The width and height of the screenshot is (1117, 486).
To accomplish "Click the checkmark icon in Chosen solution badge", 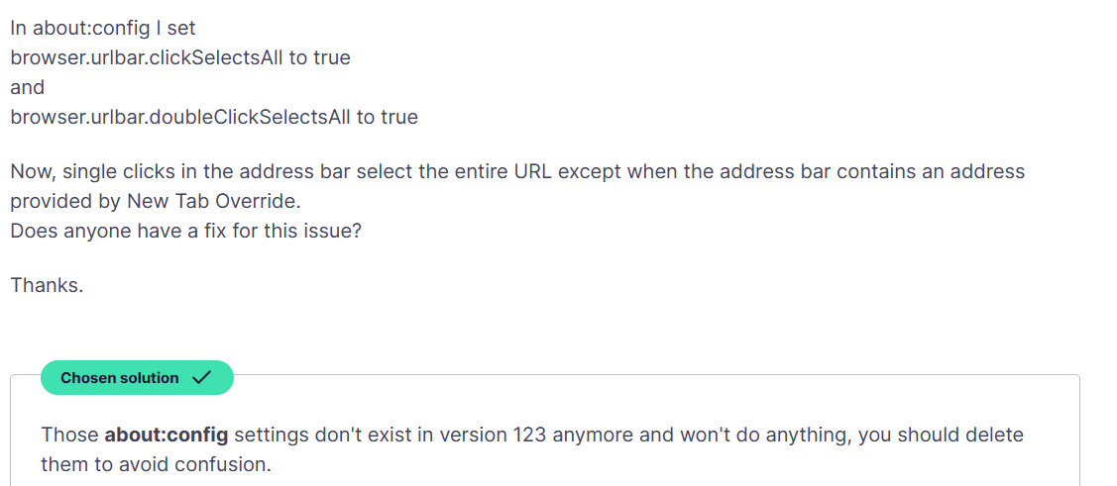I will point(201,378).
